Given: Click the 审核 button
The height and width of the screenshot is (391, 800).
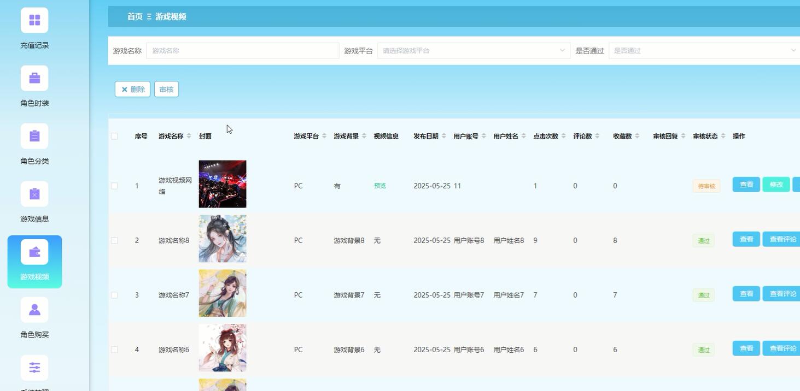Looking at the screenshot, I should pos(166,89).
